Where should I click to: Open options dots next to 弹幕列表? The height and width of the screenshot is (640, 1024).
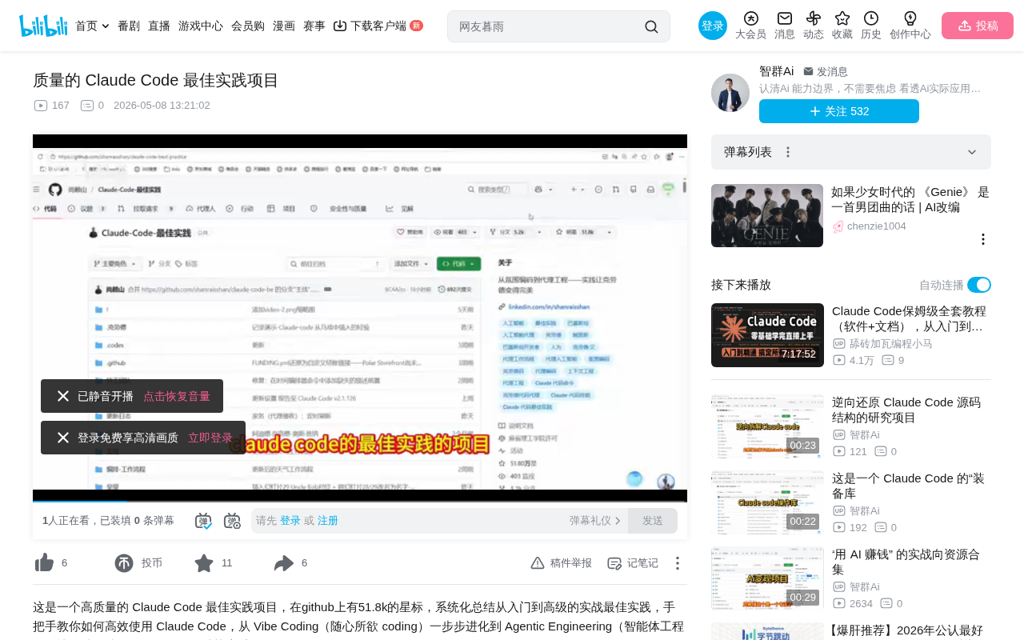coord(788,152)
